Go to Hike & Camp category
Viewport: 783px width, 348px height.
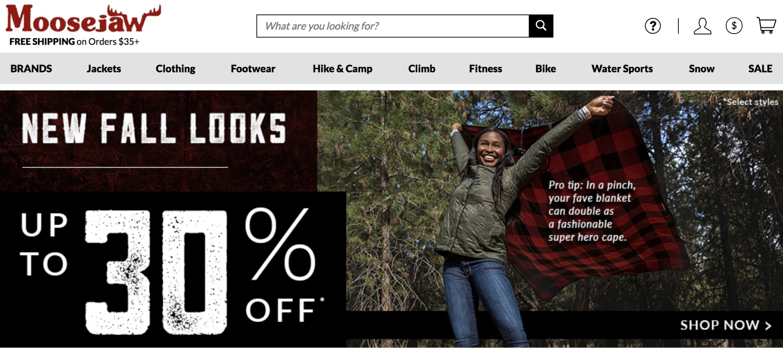click(342, 68)
